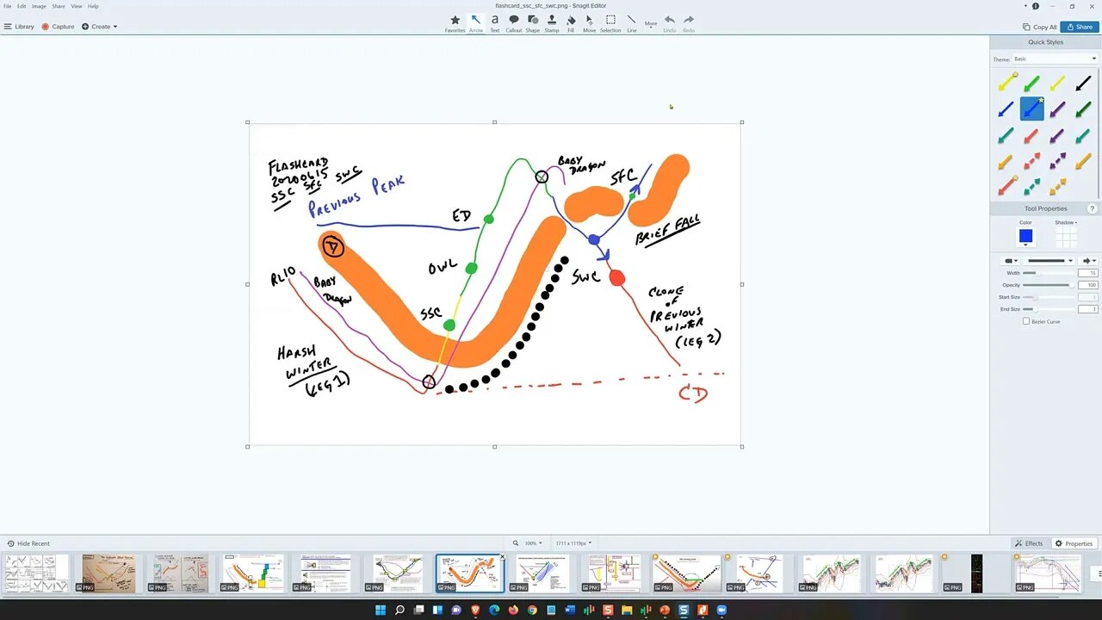
Task: Adjust the End Size slider
Action: coord(1048,309)
